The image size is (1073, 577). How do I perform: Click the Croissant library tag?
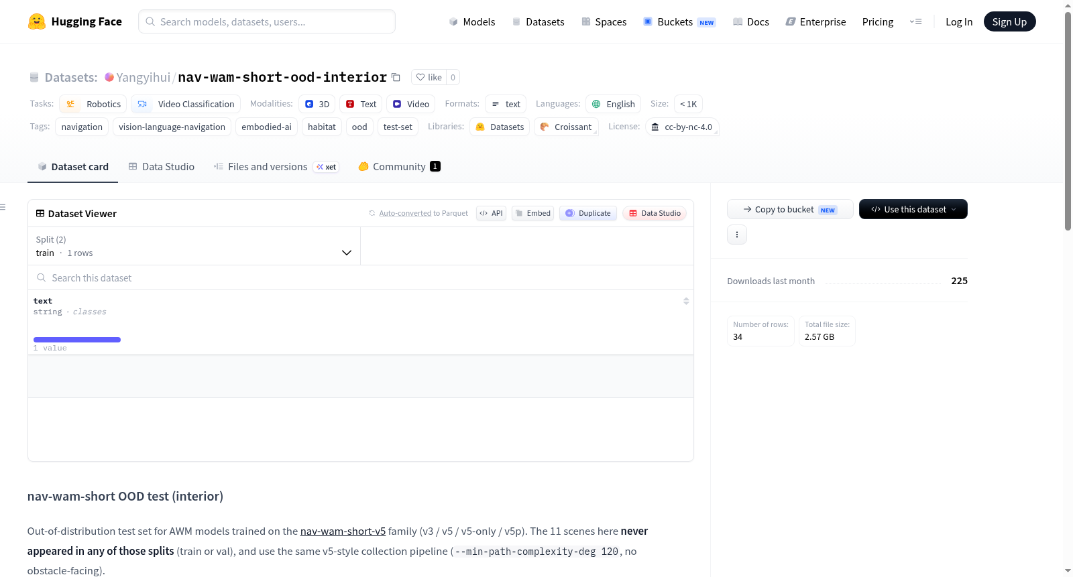pyautogui.click(x=566, y=127)
